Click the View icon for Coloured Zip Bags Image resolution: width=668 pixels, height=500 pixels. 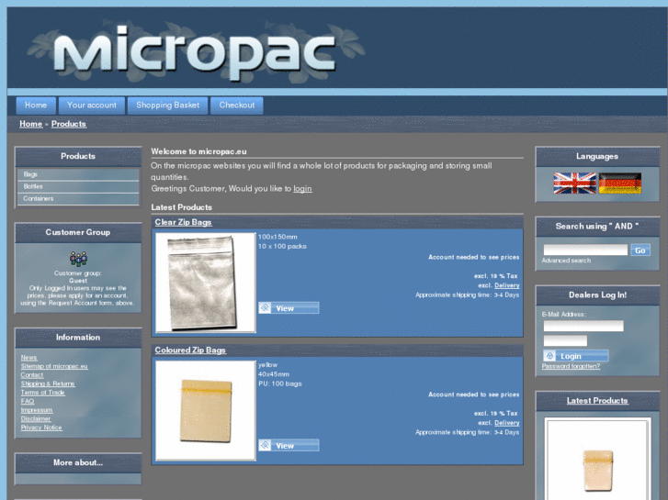pyautogui.click(x=265, y=445)
